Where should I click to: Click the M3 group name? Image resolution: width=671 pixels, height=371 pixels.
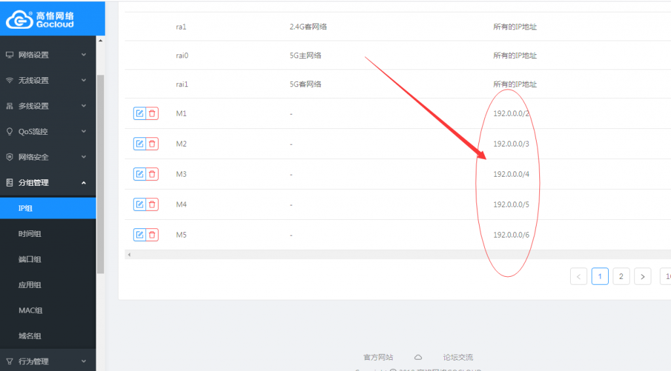[182, 174]
